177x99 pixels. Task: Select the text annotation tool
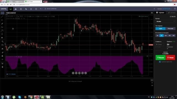(x=2, y=27)
